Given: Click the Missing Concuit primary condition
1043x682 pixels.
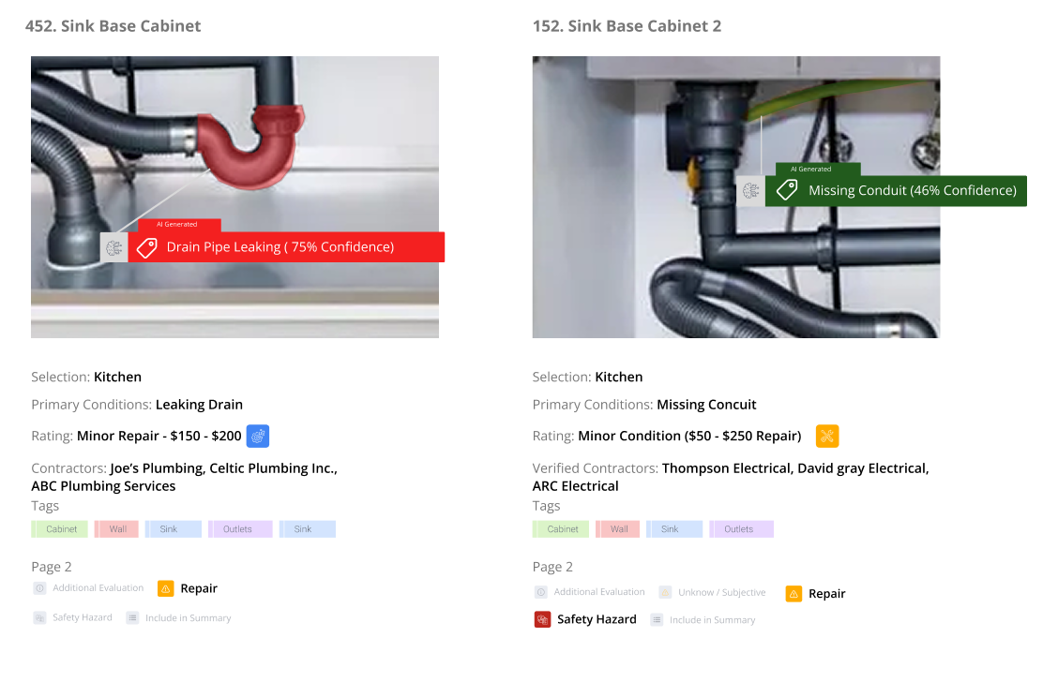Looking at the screenshot, I should [706, 405].
